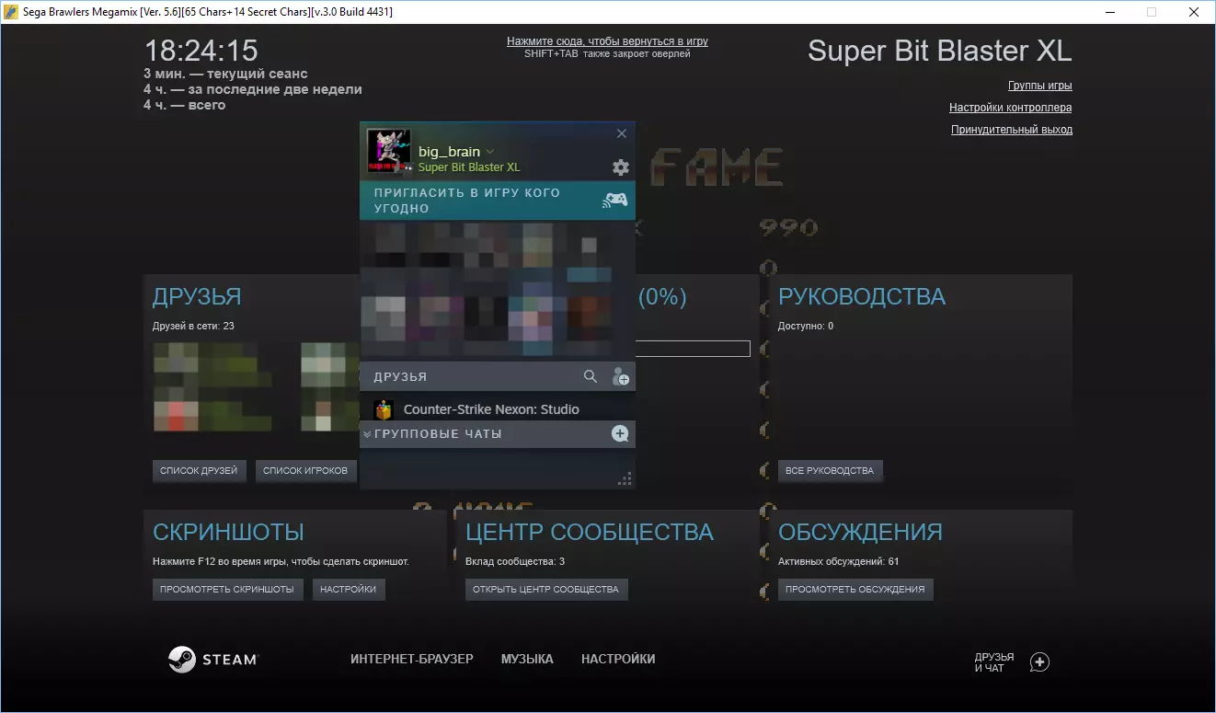Open the screenshots НАСТРОЙКИ button
Image resolution: width=1216 pixels, height=713 pixels.
349,590
